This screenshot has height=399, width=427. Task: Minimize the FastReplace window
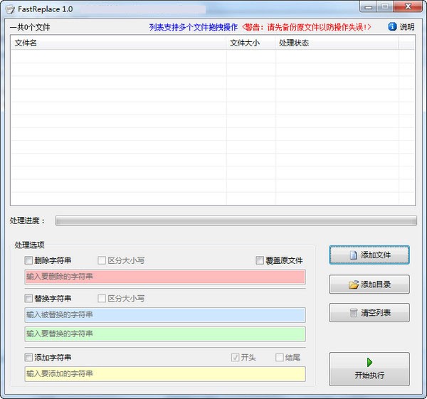coord(368,6)
